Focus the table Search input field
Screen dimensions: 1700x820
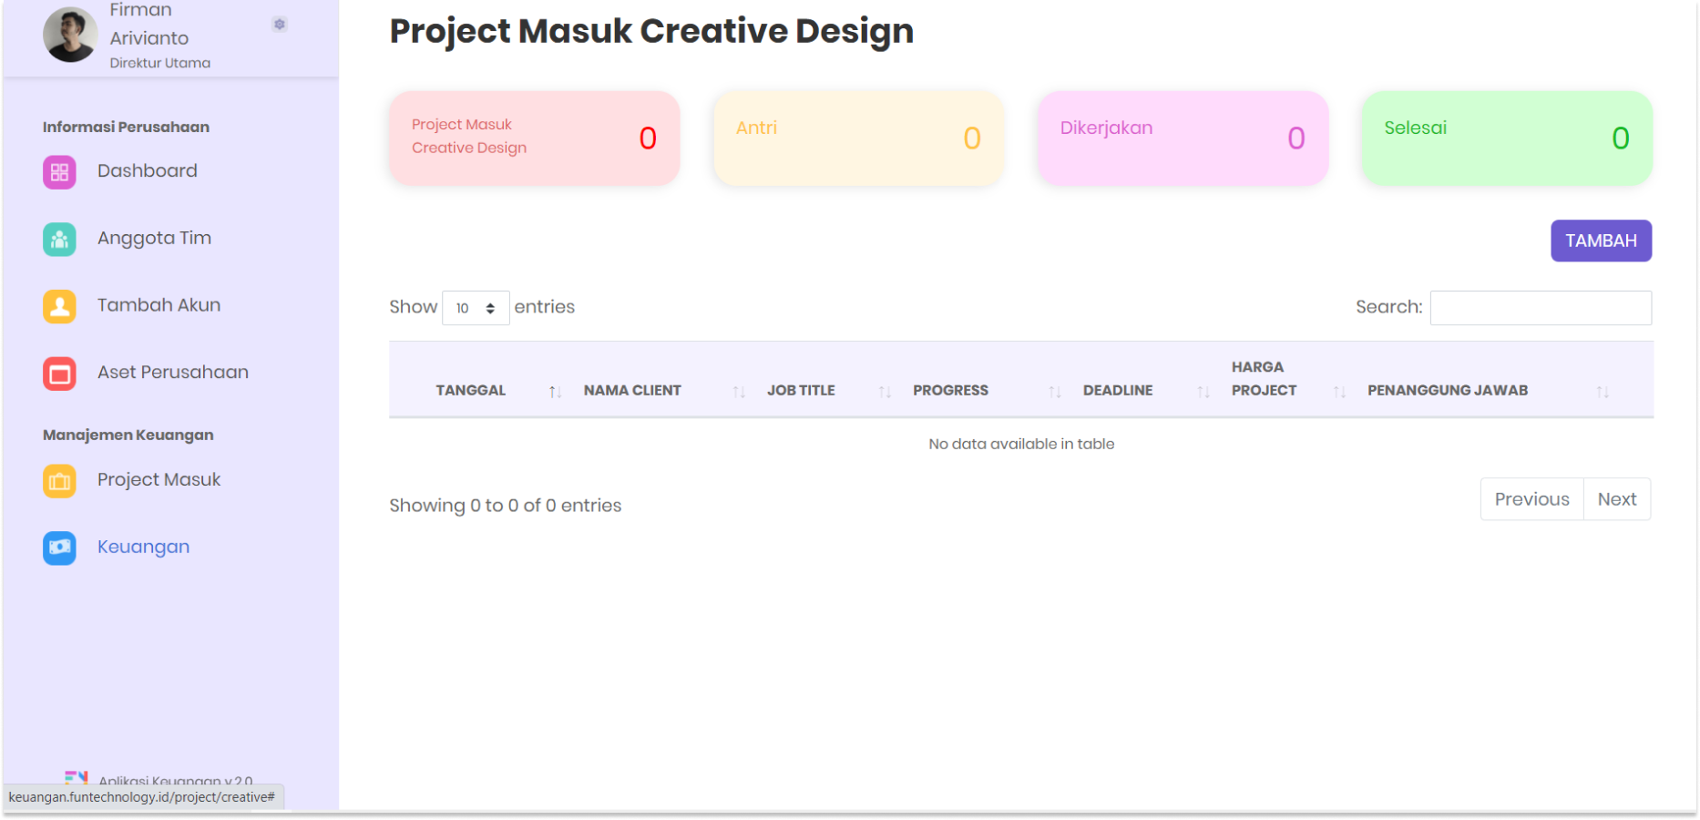coord(1540,308)
